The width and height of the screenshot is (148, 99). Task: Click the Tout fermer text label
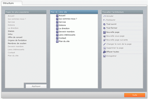112,28
